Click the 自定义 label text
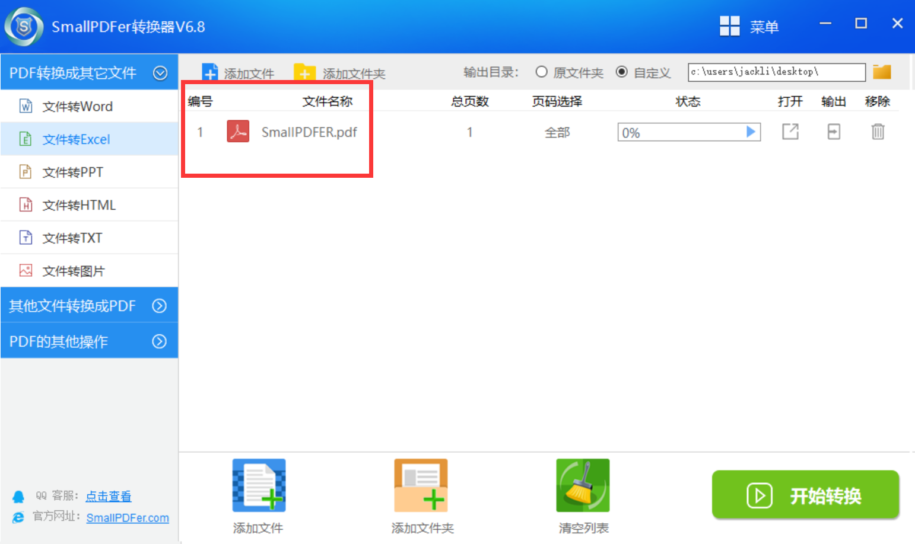 coord(652,73)
